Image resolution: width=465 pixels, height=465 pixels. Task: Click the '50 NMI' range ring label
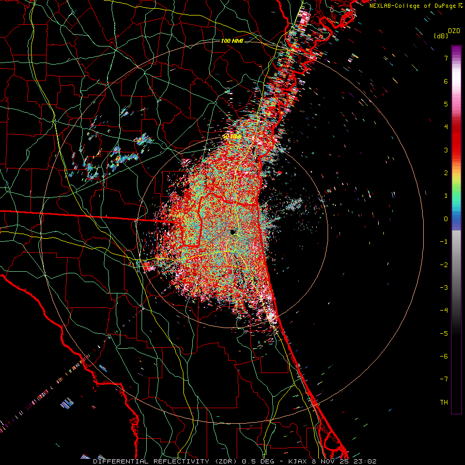232,137
